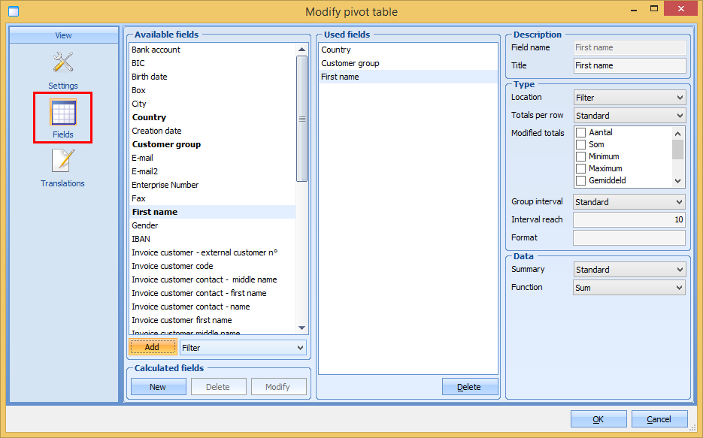The height and width of the screenshot is (438, 703).
Task: Open the Translations pencil icon
Action: click(63, 161)
